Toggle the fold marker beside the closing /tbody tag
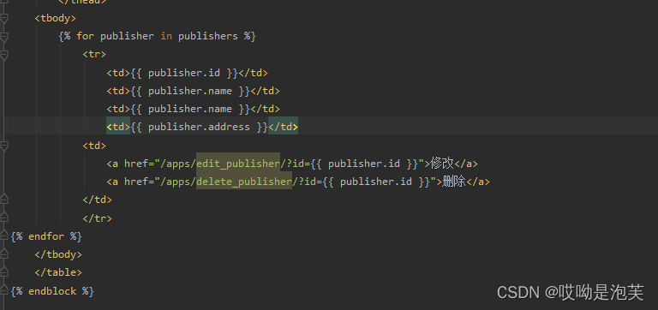The image size is (658, 310). (3, 254)
